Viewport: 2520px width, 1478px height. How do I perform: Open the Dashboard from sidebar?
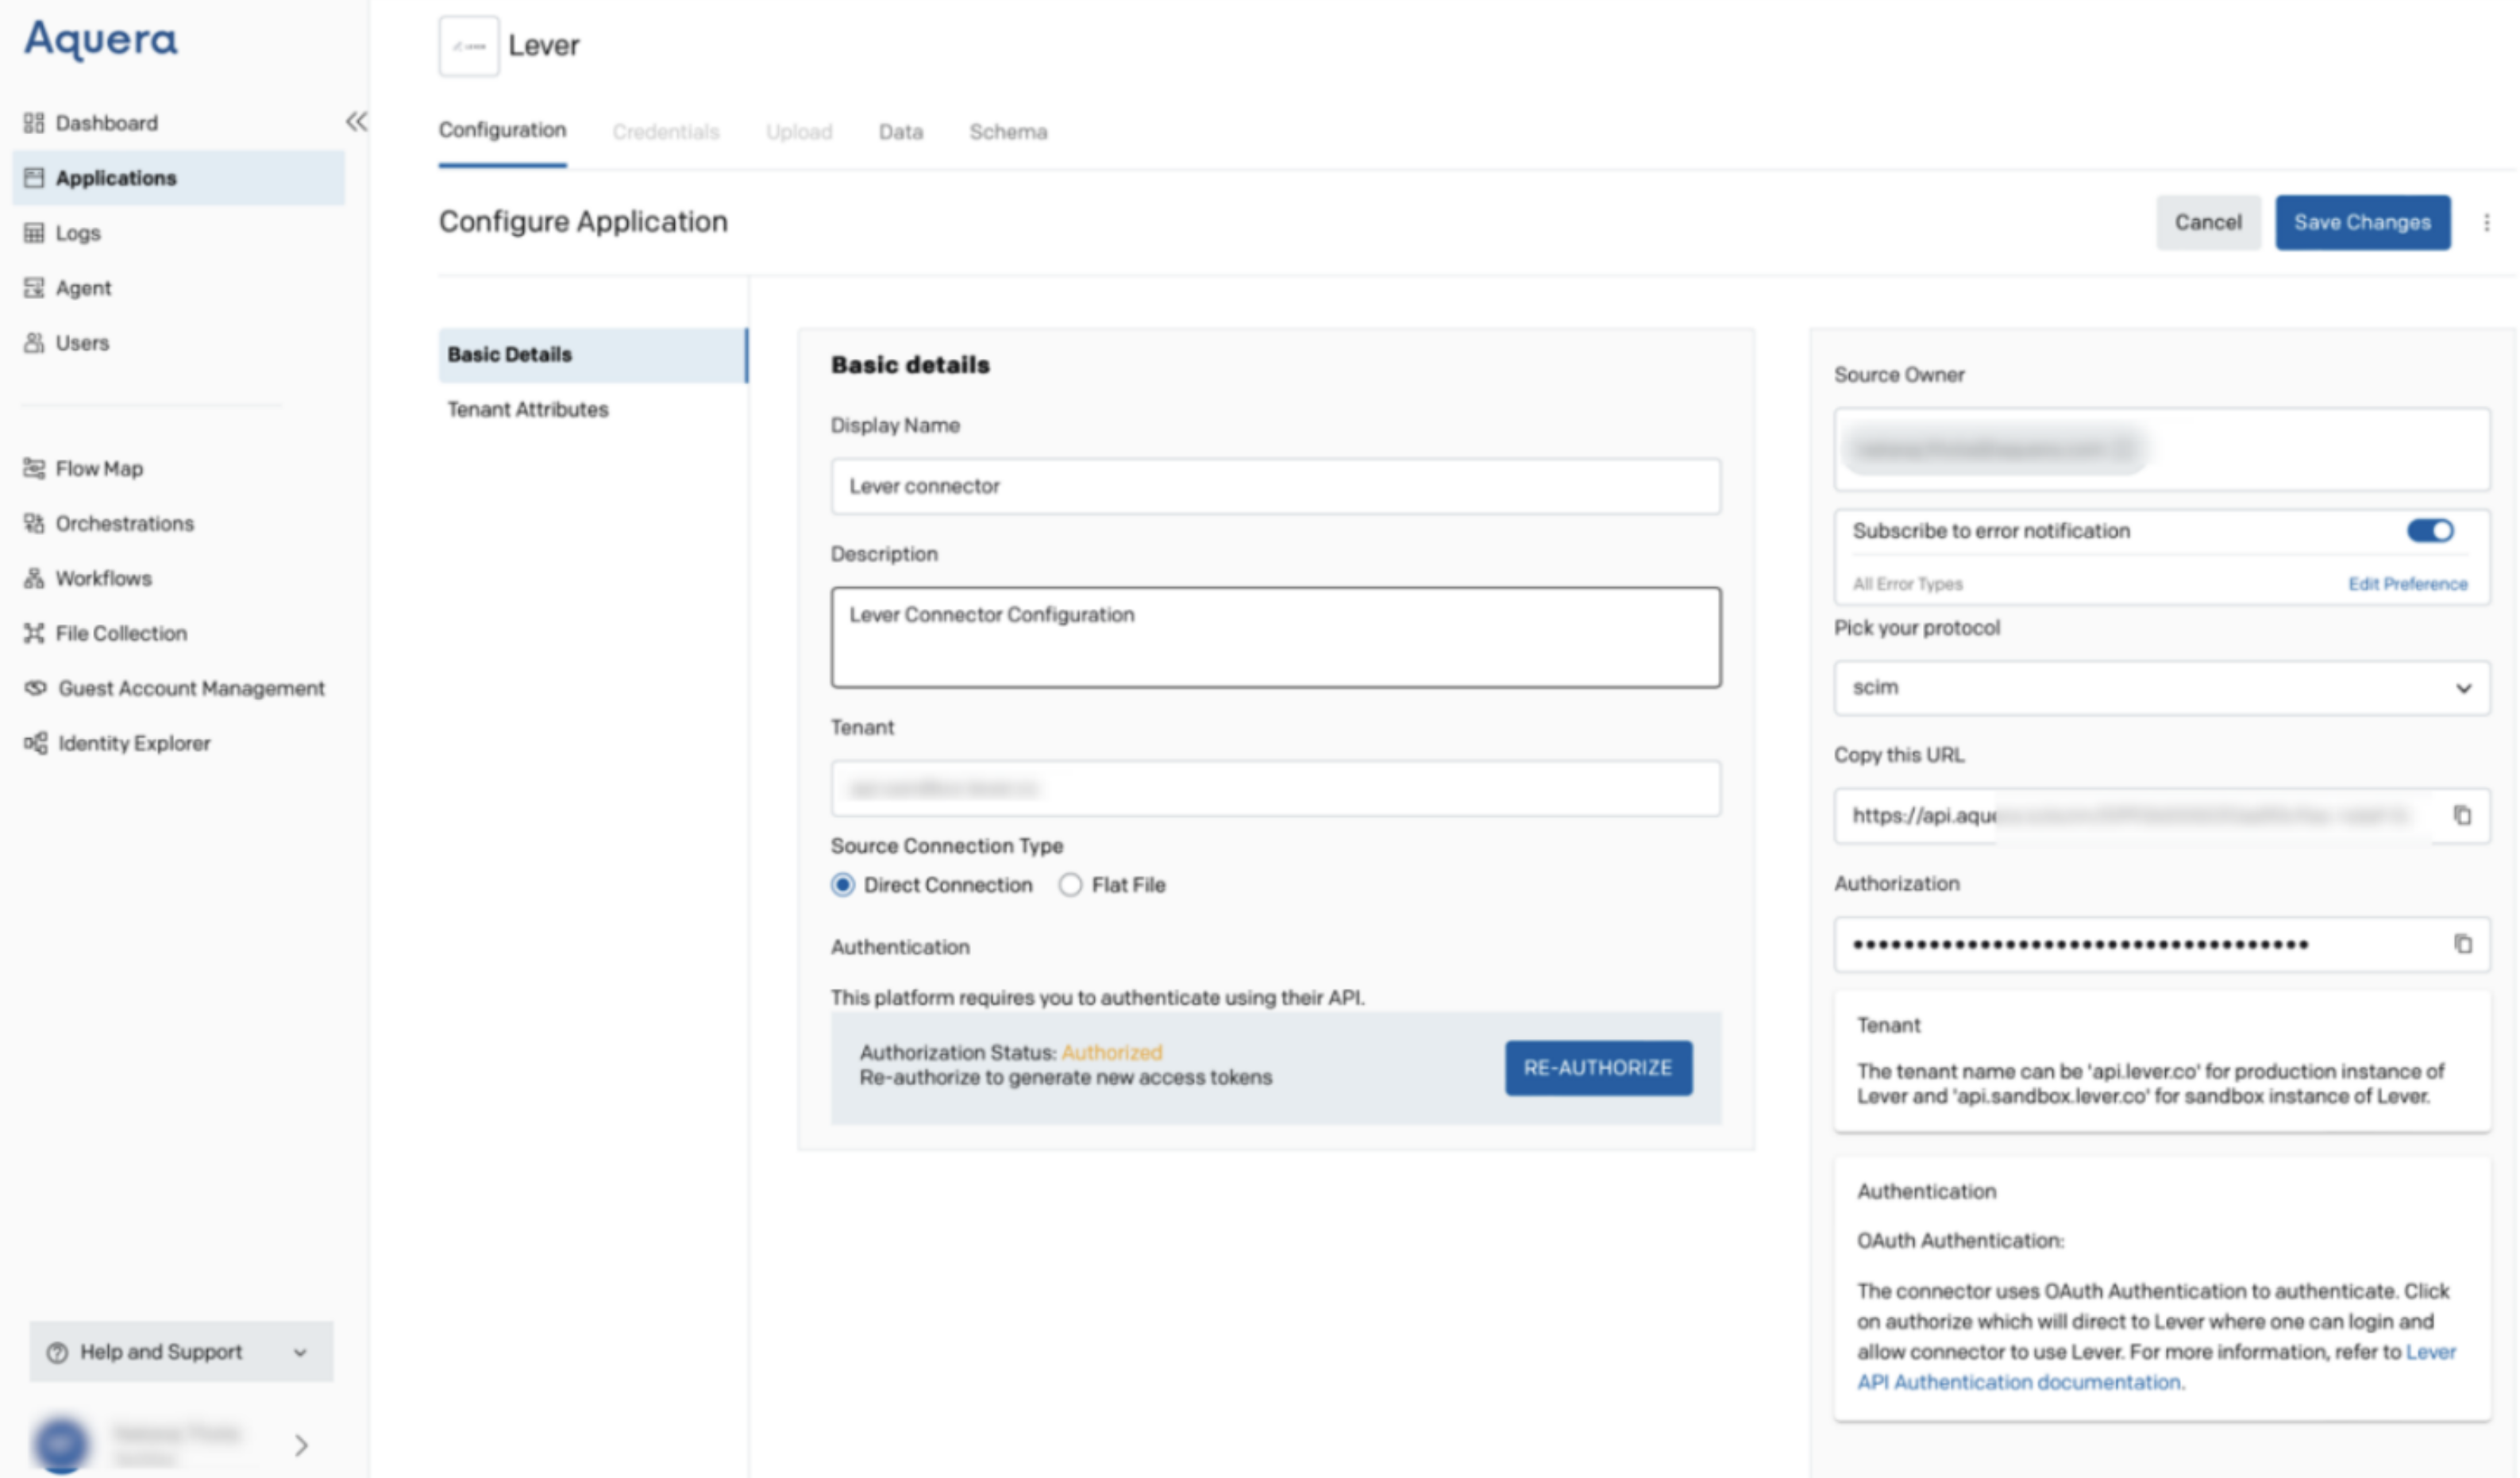[x=105, y=122]
